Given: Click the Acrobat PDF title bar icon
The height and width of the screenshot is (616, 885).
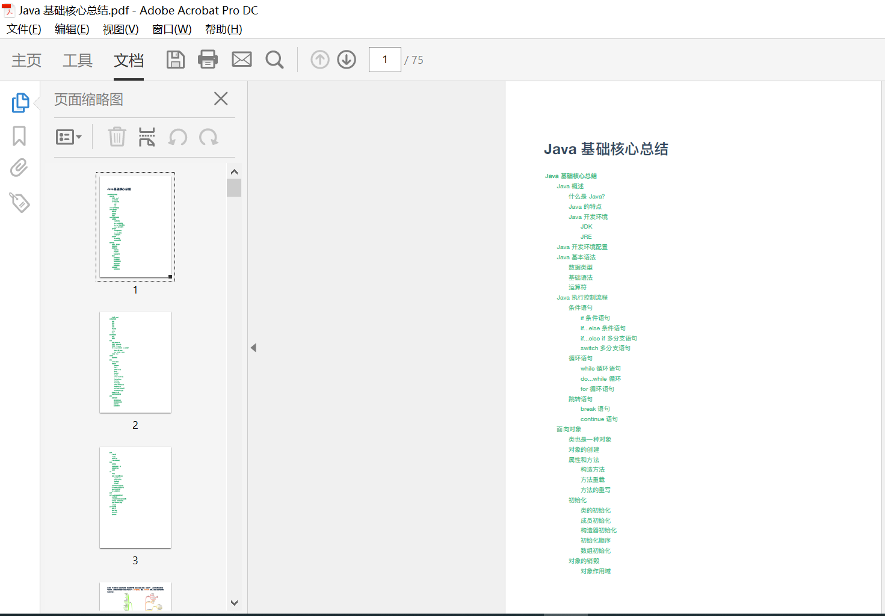Looking at the screenshot, I should pyautogui.click(x=8, y=10).
